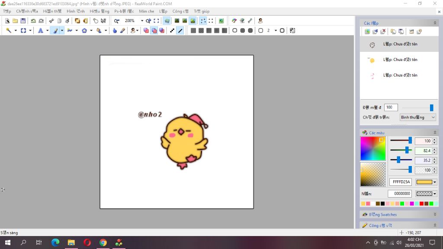Toggle the second blend mode overlapping squares

pos(154,31)
